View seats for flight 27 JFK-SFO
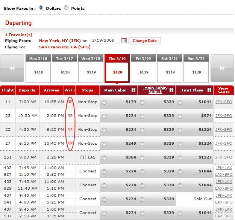 [224, 144]
